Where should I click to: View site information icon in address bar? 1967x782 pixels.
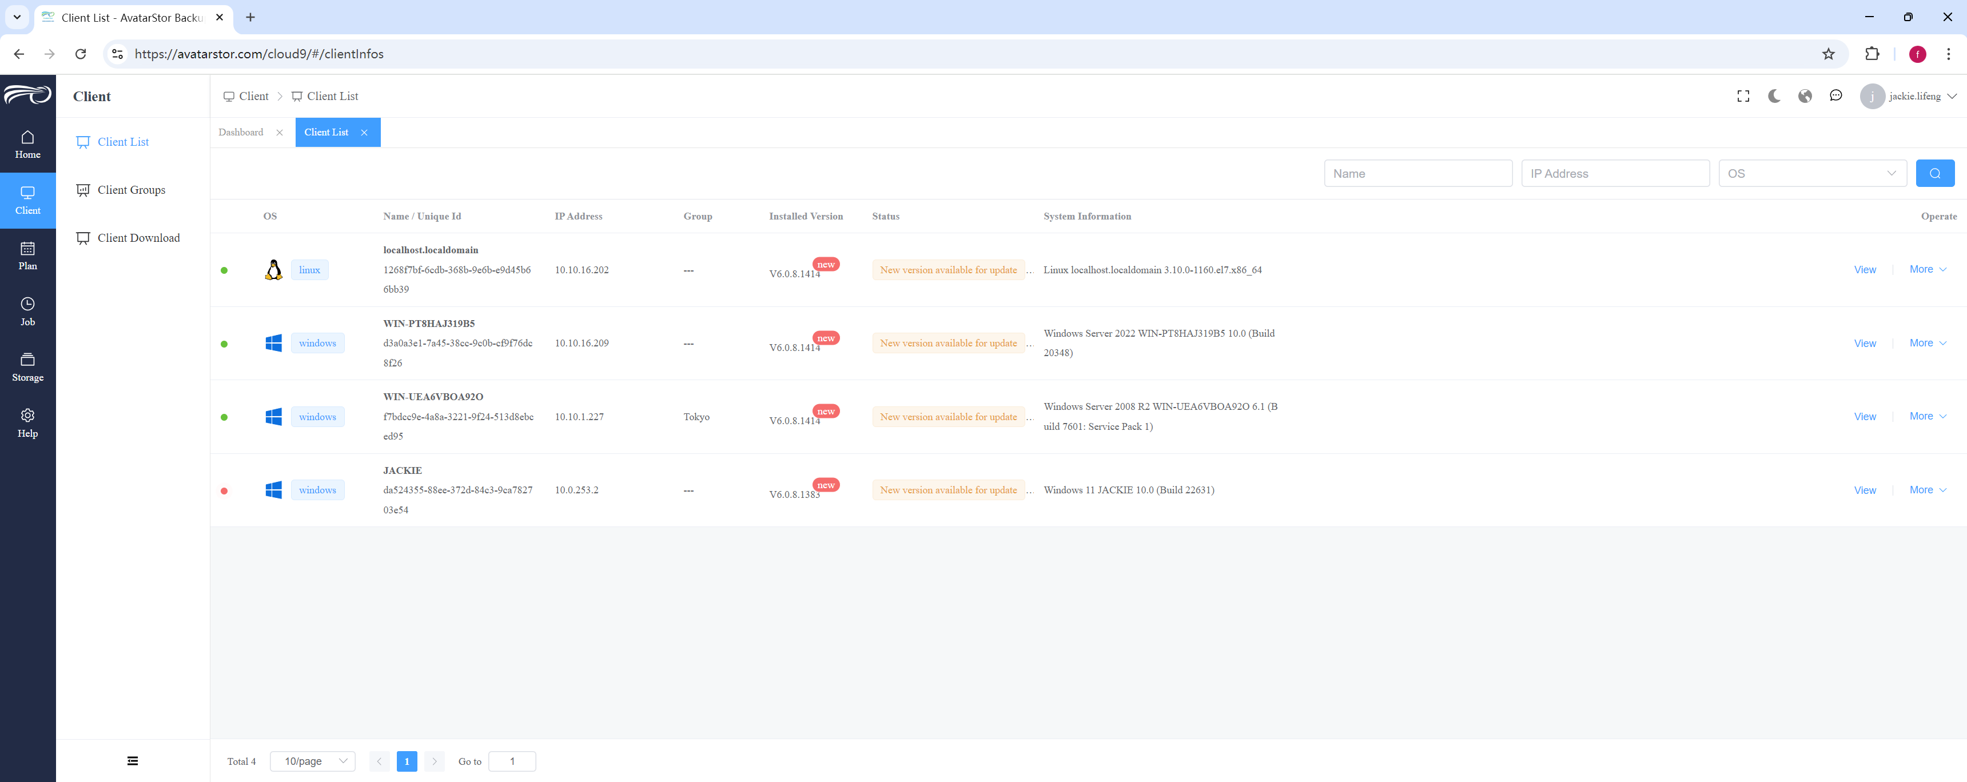pyautogui.click(x=117, y=54)
